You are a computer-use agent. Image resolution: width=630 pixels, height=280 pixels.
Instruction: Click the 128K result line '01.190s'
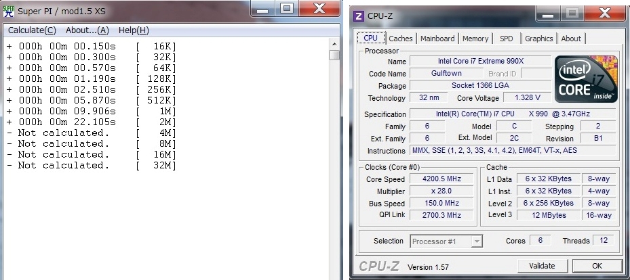coord(91,79)
